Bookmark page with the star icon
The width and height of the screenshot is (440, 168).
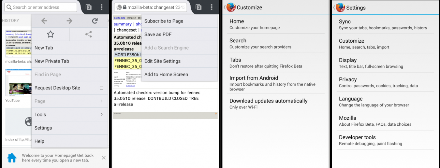(50, 34)
